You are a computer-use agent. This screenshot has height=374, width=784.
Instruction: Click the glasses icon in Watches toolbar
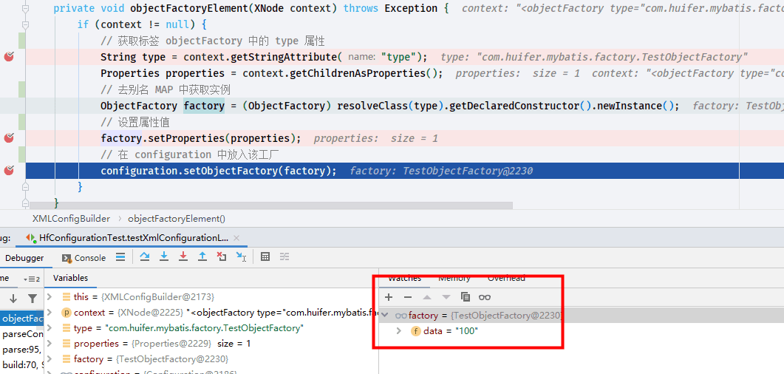point(485,297)
